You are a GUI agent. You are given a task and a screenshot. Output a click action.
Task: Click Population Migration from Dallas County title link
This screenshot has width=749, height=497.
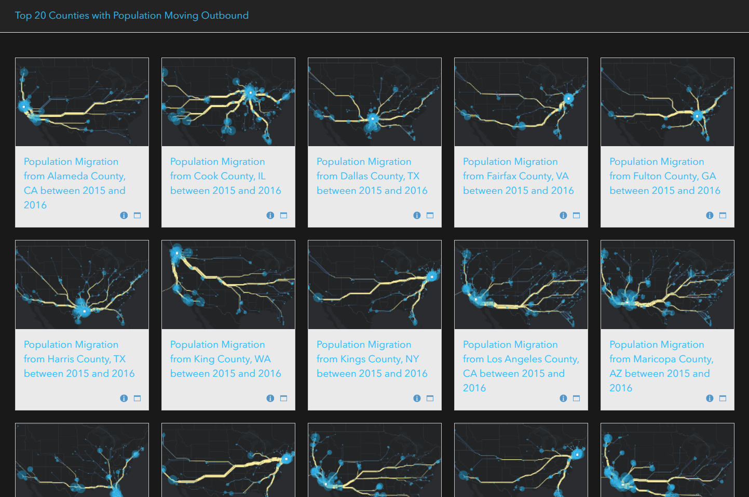point(372,176)
